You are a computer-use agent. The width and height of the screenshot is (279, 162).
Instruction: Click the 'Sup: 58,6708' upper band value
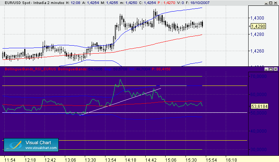116,69
